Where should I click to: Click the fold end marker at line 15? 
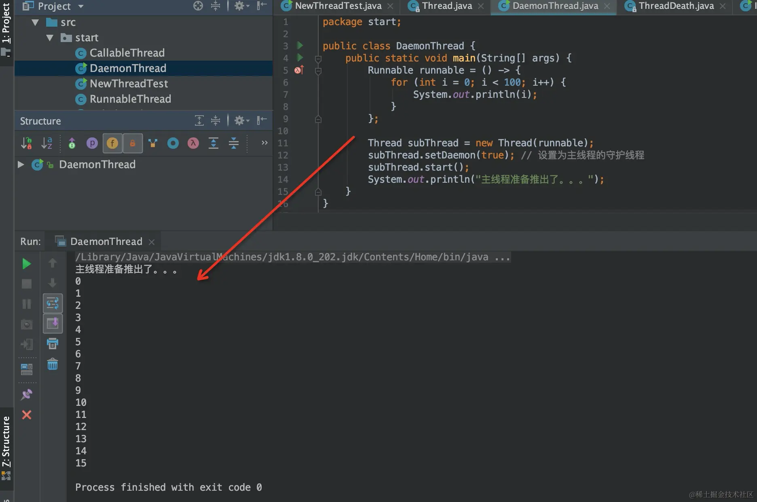pos(318,191)
